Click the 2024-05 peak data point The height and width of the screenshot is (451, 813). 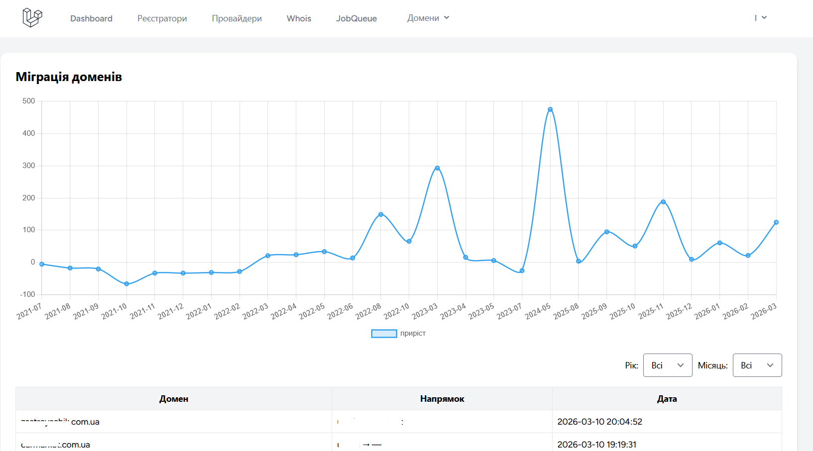(x=550, y=109)
